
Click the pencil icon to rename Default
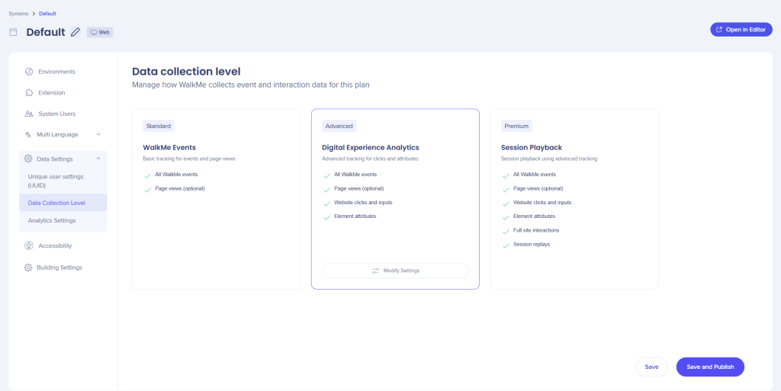click(75, 32)
